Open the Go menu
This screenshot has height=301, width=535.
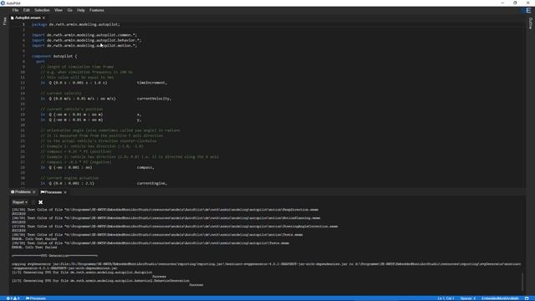click(x=70, y=10)
